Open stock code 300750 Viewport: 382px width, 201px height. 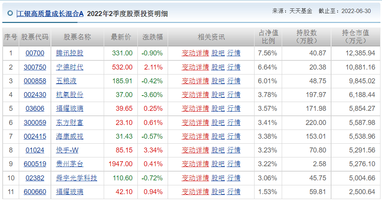tap(35, 67)
